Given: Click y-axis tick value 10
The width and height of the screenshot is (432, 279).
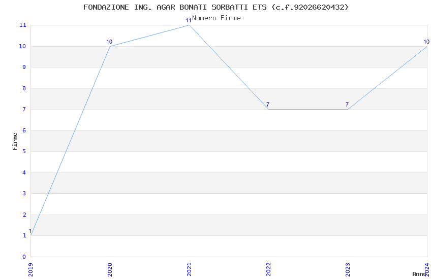Looking at the screenshot, I should click(x=22, y=46).
